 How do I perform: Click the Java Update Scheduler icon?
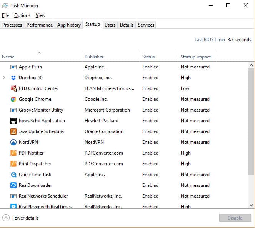point(13,131)
